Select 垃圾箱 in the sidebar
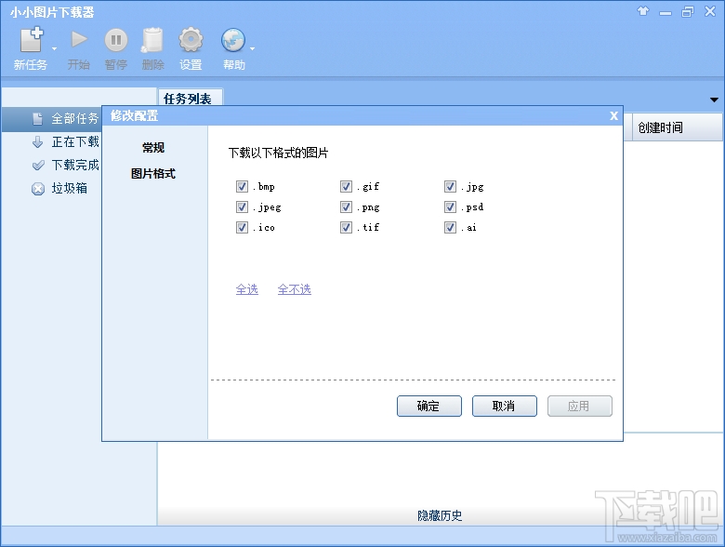Screen dimensions: 725x547 [x=70, y=188]
